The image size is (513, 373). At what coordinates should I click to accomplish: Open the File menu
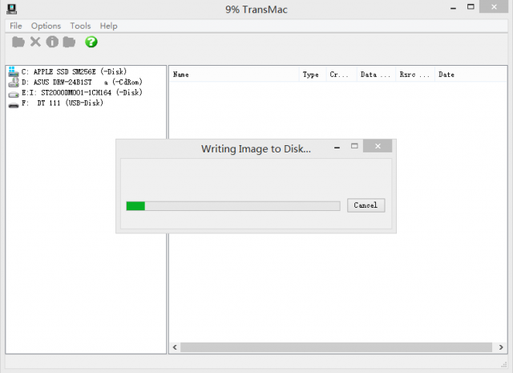click(16, 26)
